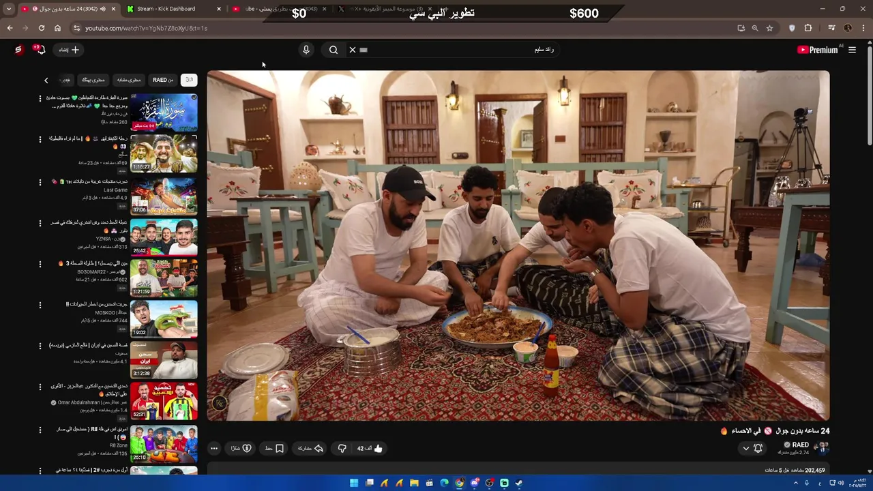Open the RAED channel avatar
The image size is (873, 491).
click(822, 448)
